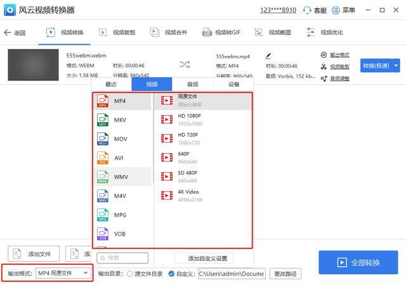Image resolution: width=406 pixels, height=285 pixels.
Task: Select the 源文件目录 radio option
Action: (130, 274)
